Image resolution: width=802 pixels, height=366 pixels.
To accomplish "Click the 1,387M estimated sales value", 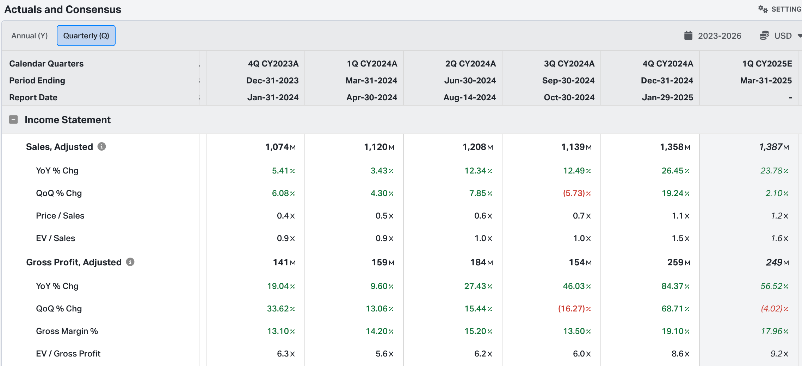I will click(774, 147).
